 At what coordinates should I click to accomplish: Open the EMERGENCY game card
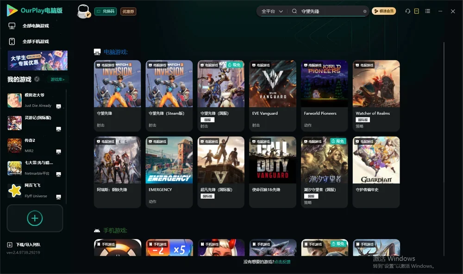point(169,172)
